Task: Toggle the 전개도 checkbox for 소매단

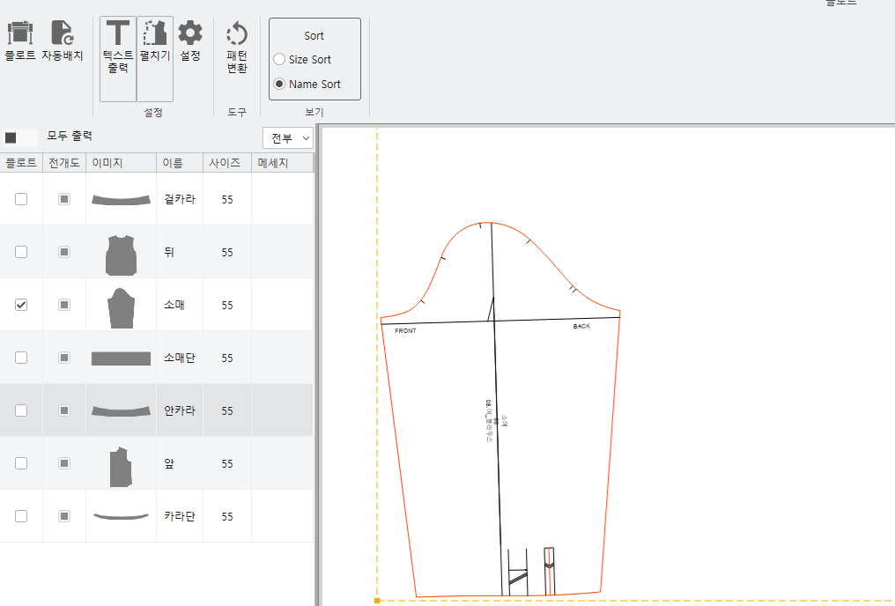Action: (x=64, y=358)
